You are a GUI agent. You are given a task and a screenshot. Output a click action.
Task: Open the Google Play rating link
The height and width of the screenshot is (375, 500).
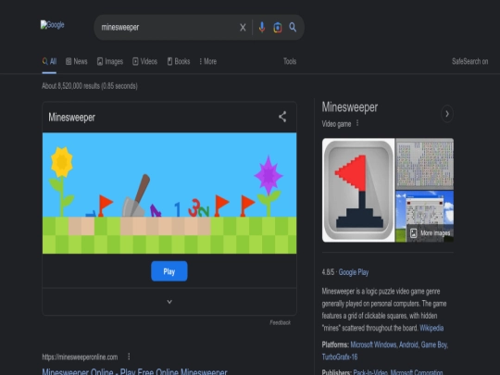click(x=354, y=272)
